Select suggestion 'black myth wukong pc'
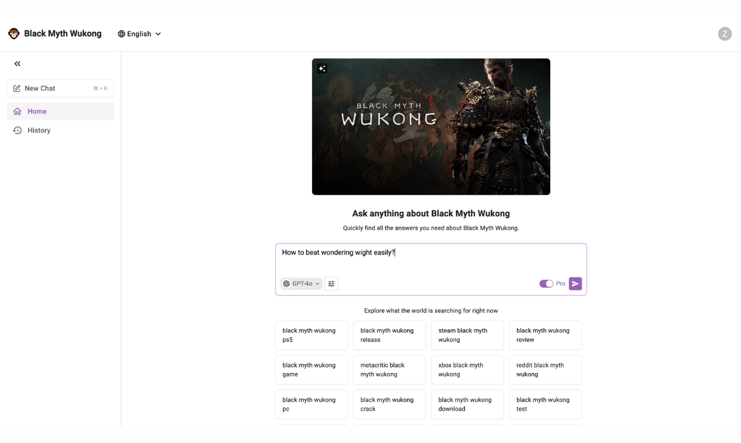The width and height of the screenshot is (741, 443). (x=312, y=405)
